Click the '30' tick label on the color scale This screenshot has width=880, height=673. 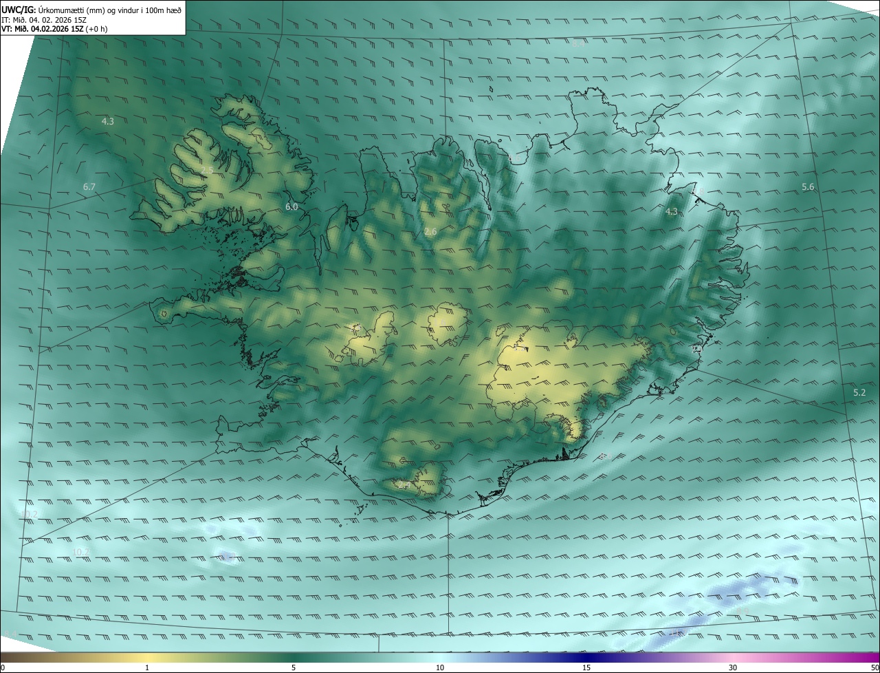(733, 667)
